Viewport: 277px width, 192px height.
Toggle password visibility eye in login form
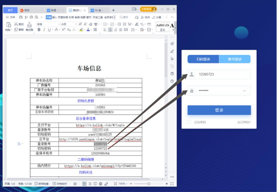244,91
